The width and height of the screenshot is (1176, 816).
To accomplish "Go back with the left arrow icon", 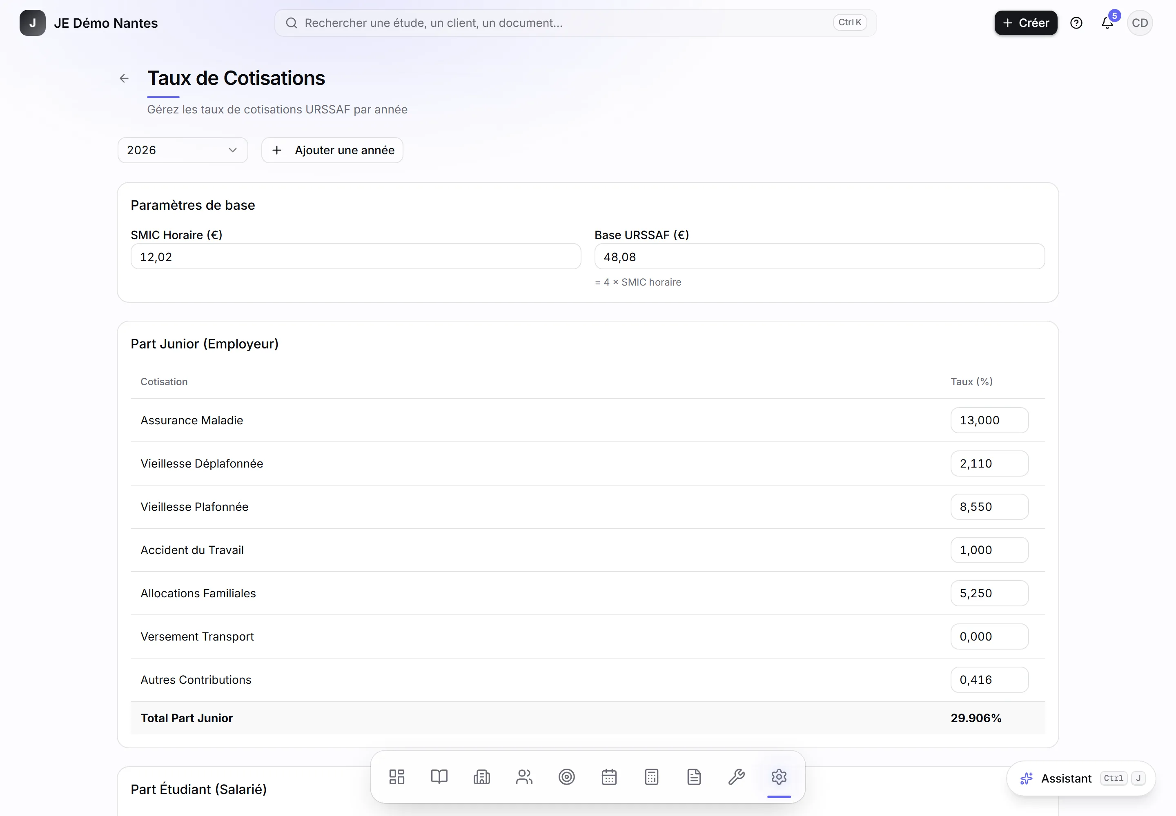I will click(124, 78).
